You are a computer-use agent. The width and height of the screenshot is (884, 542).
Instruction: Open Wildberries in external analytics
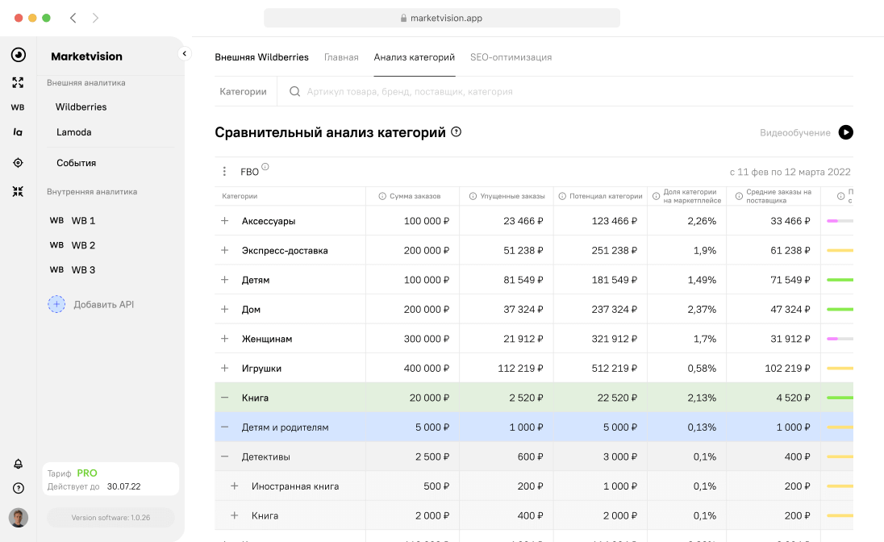click(x=81, y=107)
